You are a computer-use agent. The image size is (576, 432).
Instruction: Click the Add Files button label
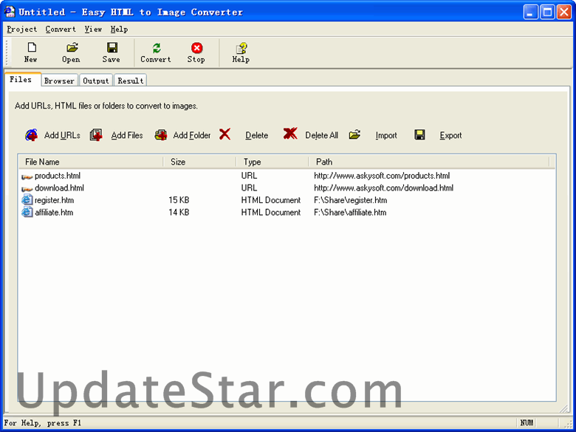click(127, 135)
